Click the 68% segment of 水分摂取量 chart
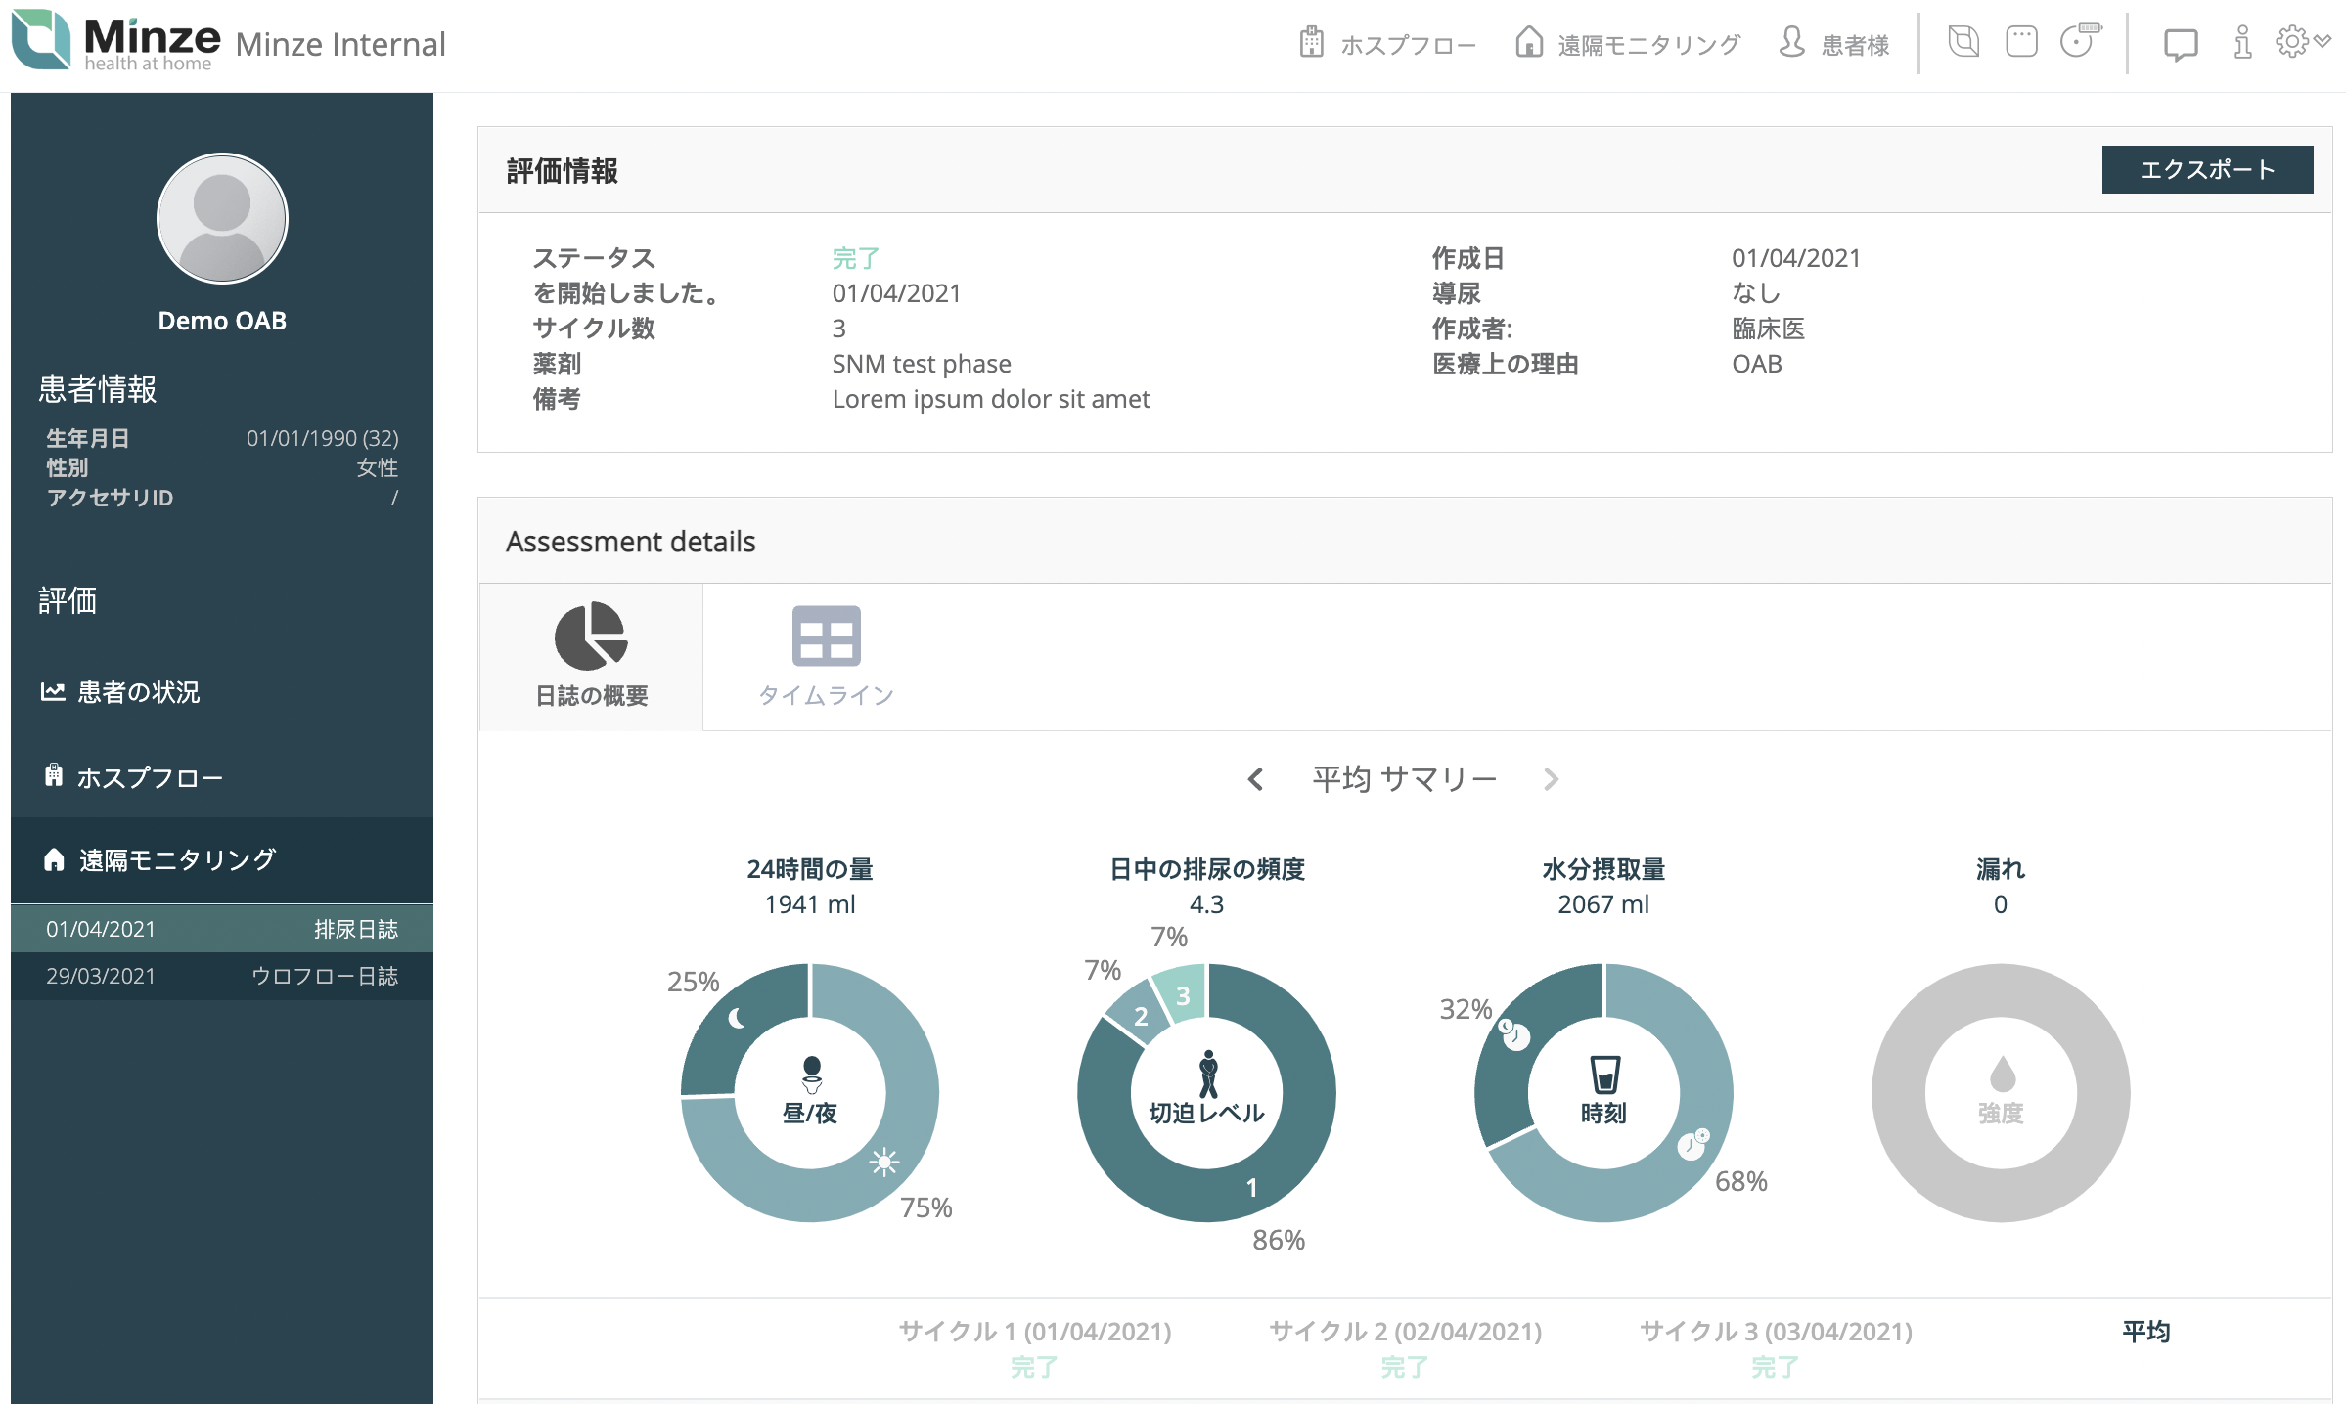This screenshot has height=1404, width=2346. [1693, 1146]
